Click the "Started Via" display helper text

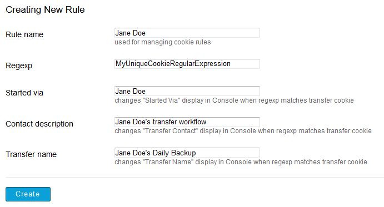click(x=234, y=100)
